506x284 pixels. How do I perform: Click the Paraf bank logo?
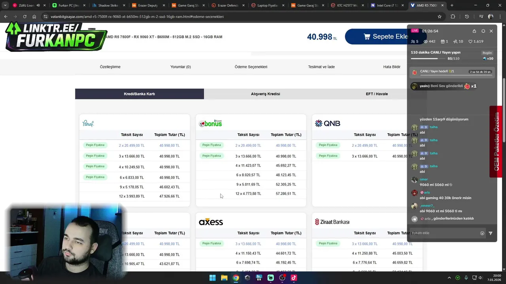tap(88, 123)
